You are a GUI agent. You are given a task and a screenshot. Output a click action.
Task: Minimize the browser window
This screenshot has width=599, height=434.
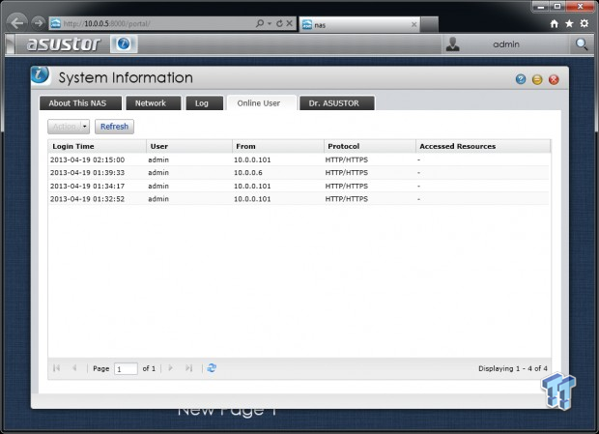[x=541, y=7]
